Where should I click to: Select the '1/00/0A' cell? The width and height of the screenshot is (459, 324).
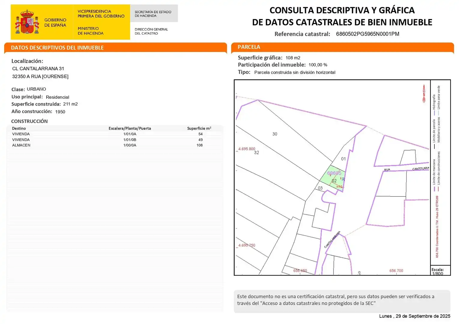[130, 145]
